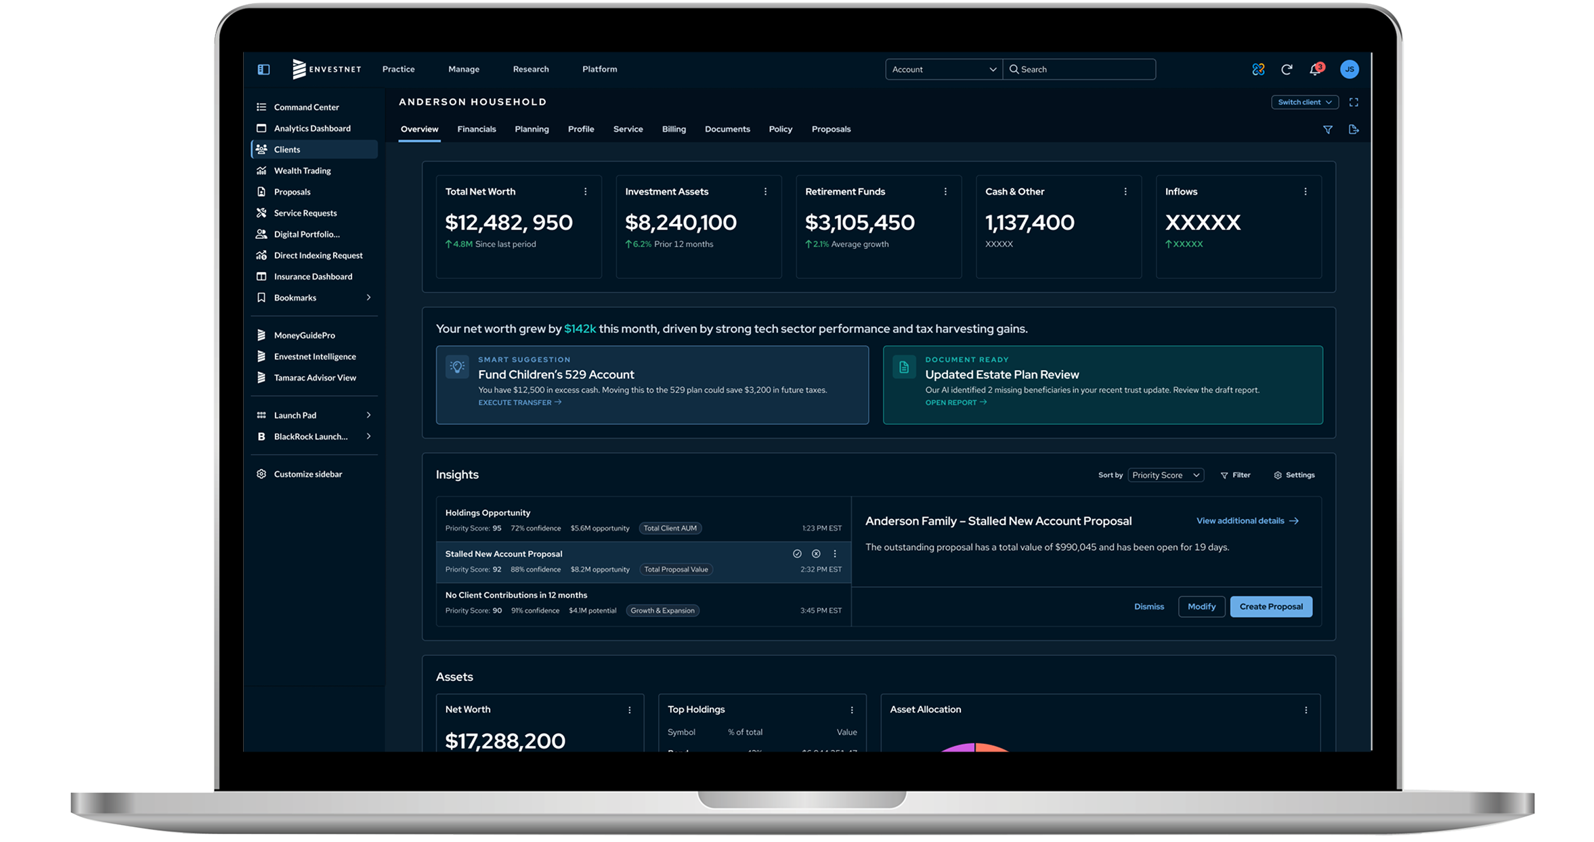Viewport: 1594px width, 842px height.
Task: Toggle the sidebar collapse icon
Action: click(x=263, y=69)
